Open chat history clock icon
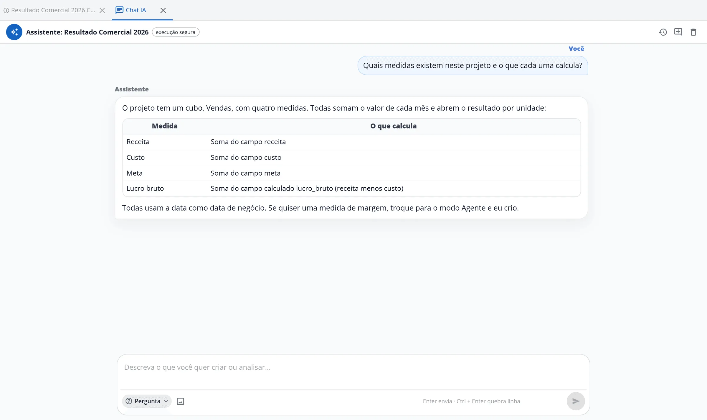 pyautogui.click(x=663, y=32)
